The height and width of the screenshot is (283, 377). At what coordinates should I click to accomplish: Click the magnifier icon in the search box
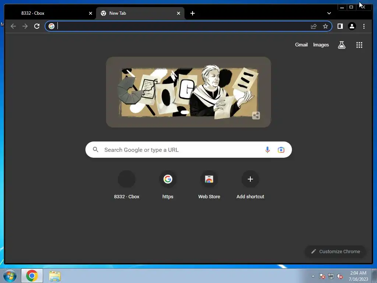click(x=95, y=150)
